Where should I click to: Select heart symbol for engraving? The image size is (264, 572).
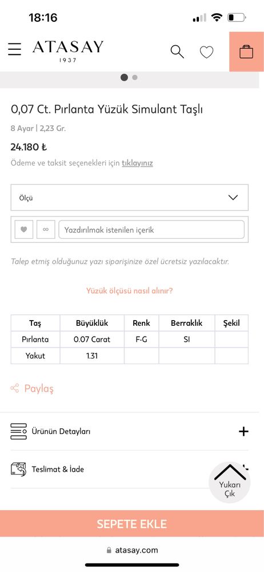click(23, 230)
